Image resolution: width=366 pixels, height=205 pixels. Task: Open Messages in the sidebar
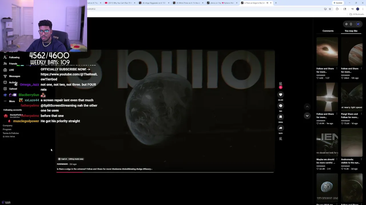[x=12, y=76]
